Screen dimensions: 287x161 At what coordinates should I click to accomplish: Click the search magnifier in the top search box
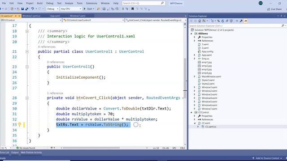click(162, 3)
